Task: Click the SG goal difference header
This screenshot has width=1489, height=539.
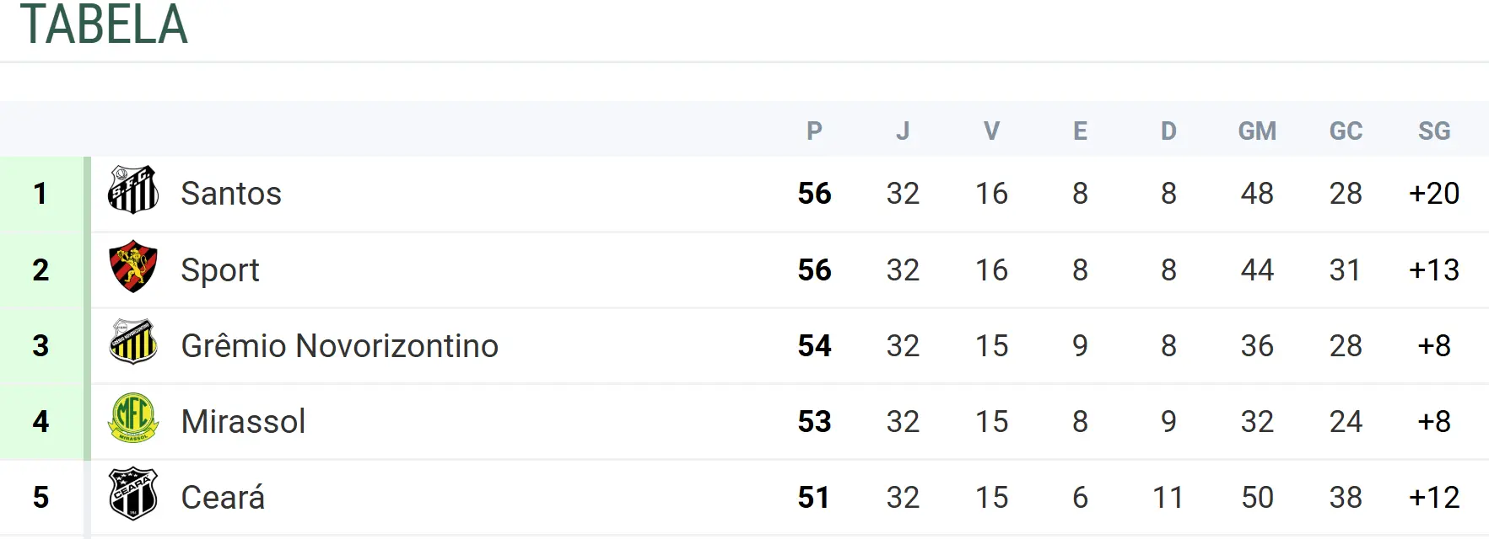Action: pyautogui.click(x=1434, y=131)
